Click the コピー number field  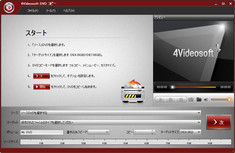[x=142, y=132]
